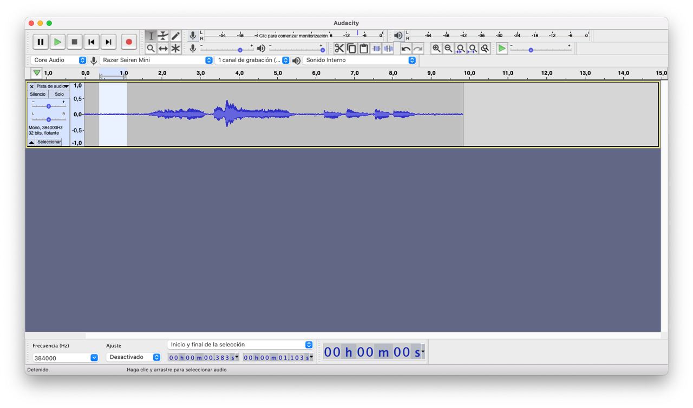Open the audio position time format arrow

[x=423, y=352]
